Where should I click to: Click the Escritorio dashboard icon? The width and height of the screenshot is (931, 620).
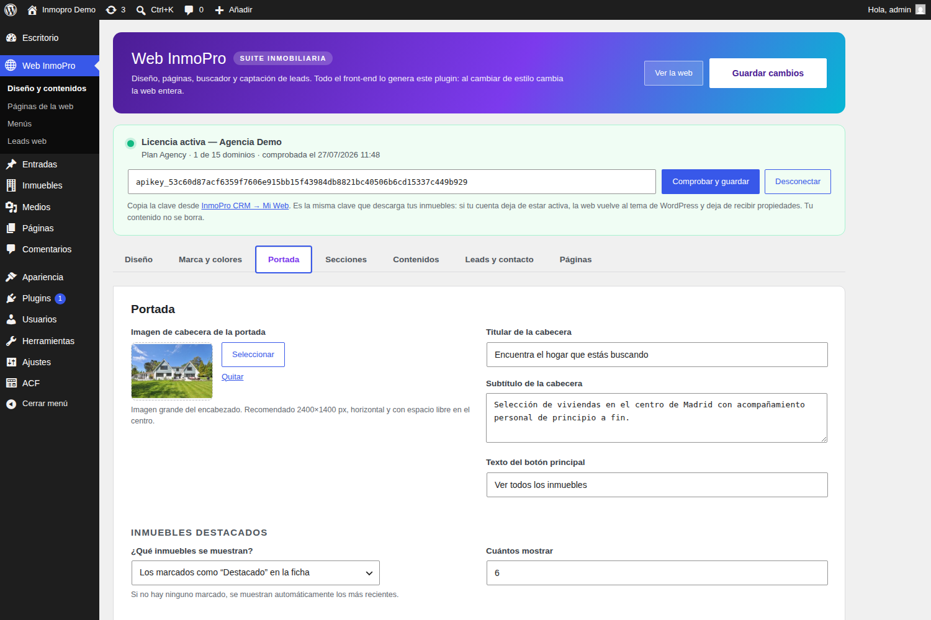pyautogui.click(x=11, y=38)
